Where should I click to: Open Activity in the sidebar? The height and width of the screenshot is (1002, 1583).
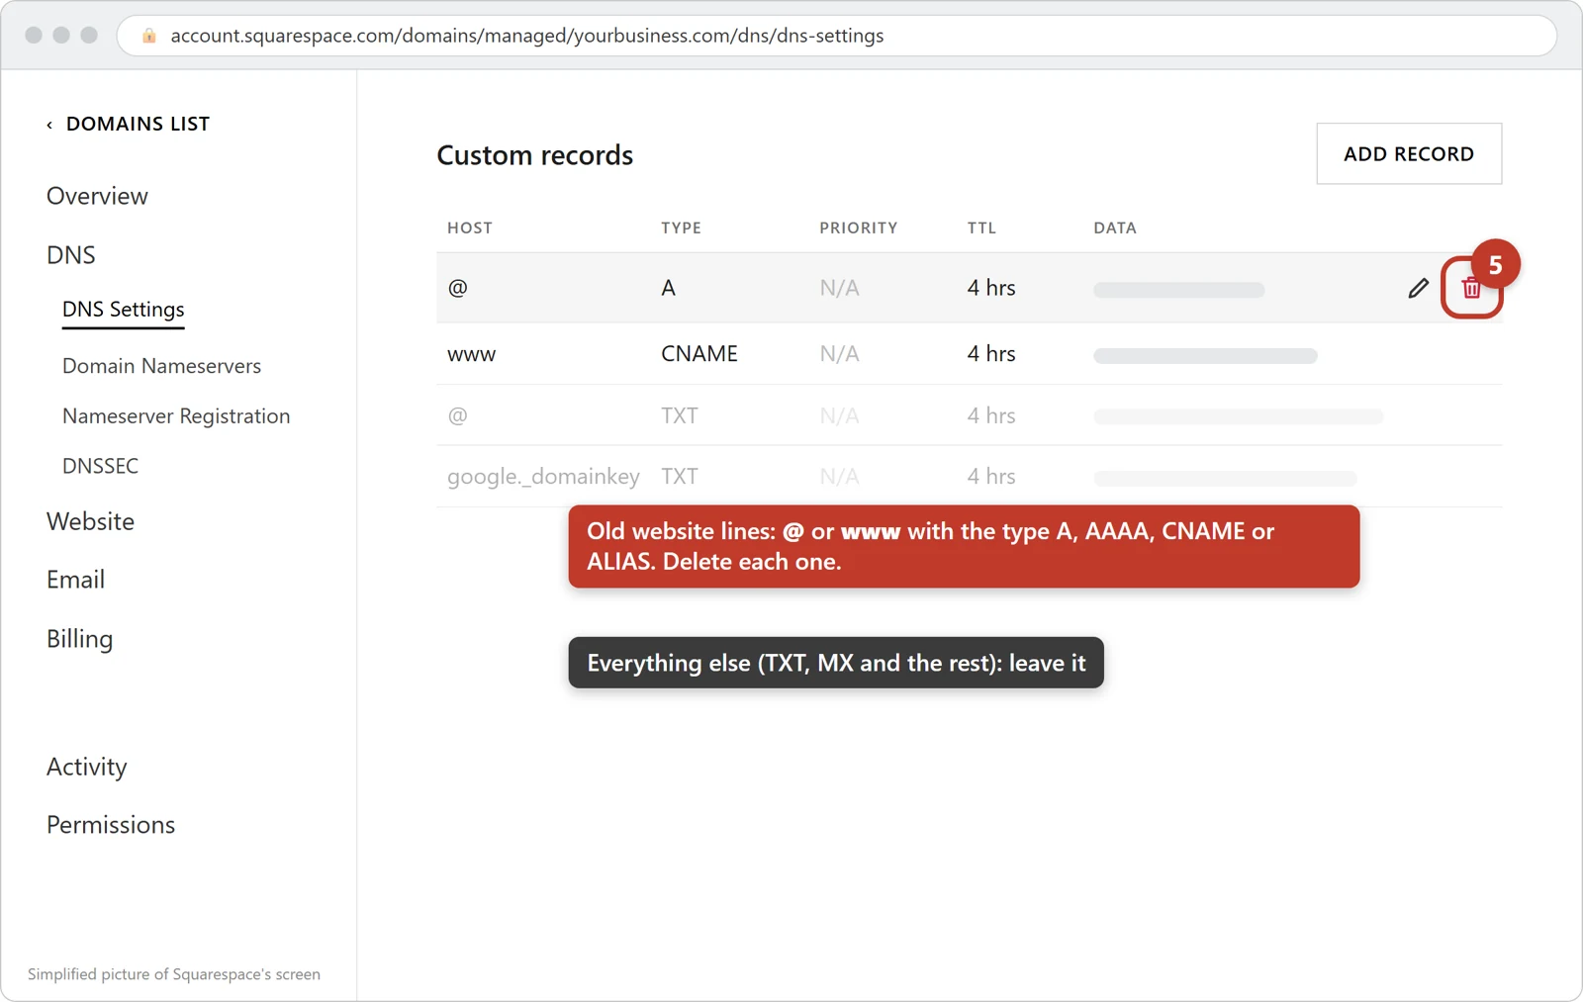[x=87, y=767]
